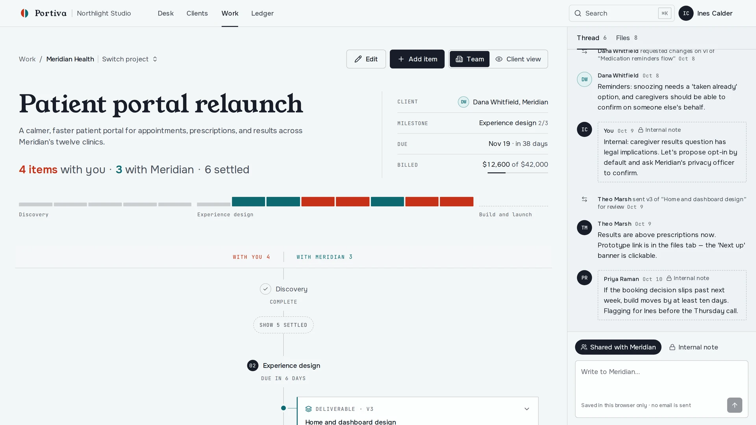Click the Discovery completed checkmark circle

coord(265,289)
